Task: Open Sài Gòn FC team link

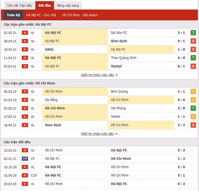Action: click(x=119, y=33)
